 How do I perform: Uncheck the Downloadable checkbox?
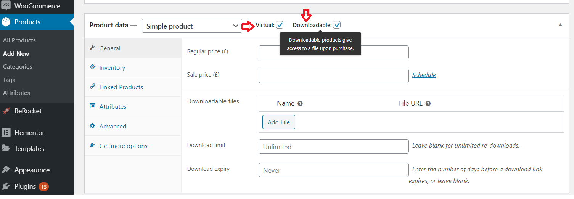point(337,25)
